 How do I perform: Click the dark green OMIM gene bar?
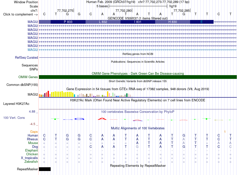138,77
